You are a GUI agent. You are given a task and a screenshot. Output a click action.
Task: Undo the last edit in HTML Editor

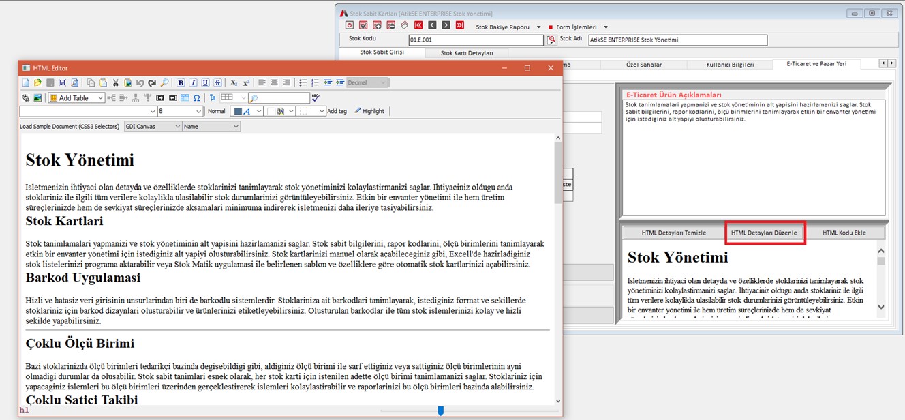[140, 82]
